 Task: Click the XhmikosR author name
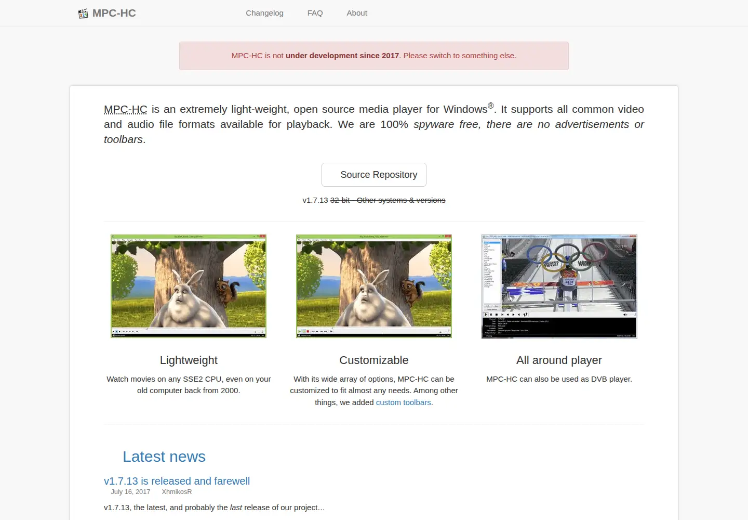[177, 492]
